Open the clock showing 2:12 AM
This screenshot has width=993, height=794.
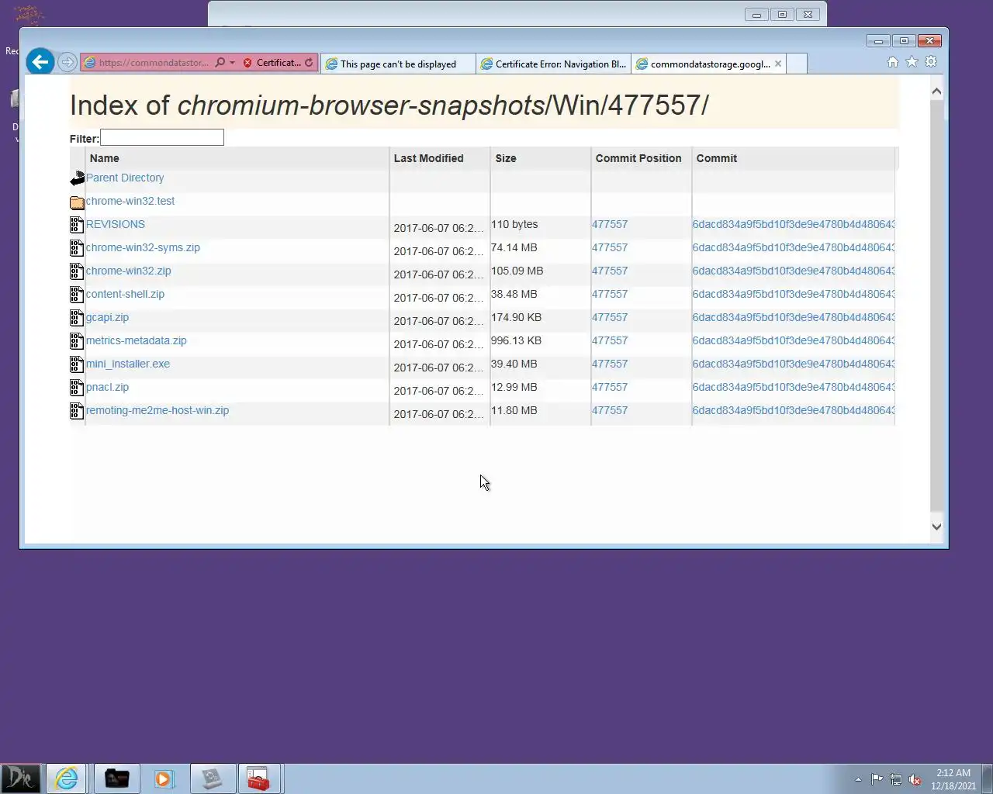tap(953, 779)
